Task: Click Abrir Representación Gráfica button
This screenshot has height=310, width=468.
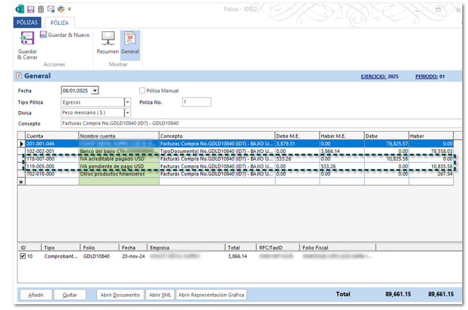Action: 211,295
